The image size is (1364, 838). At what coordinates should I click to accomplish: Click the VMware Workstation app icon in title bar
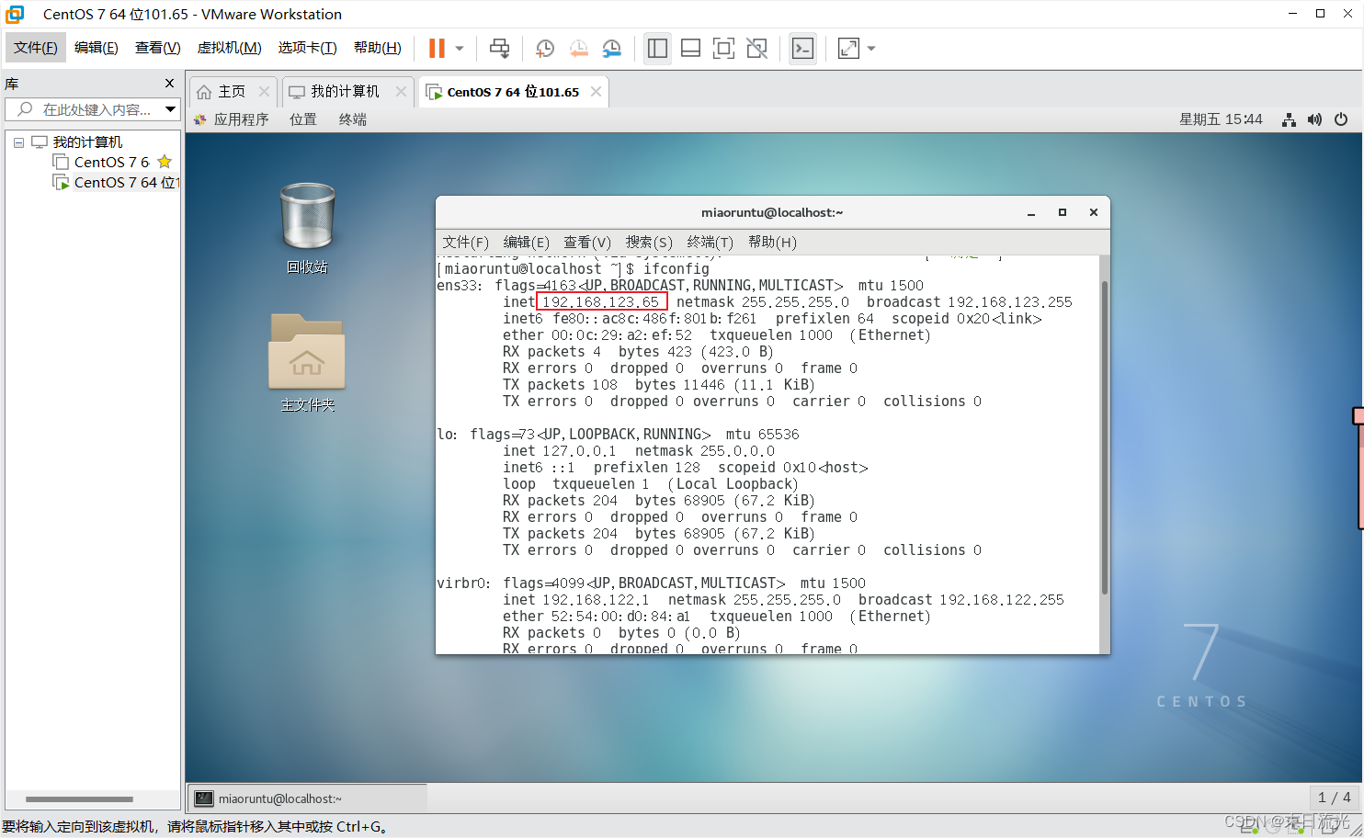point(15,14)
